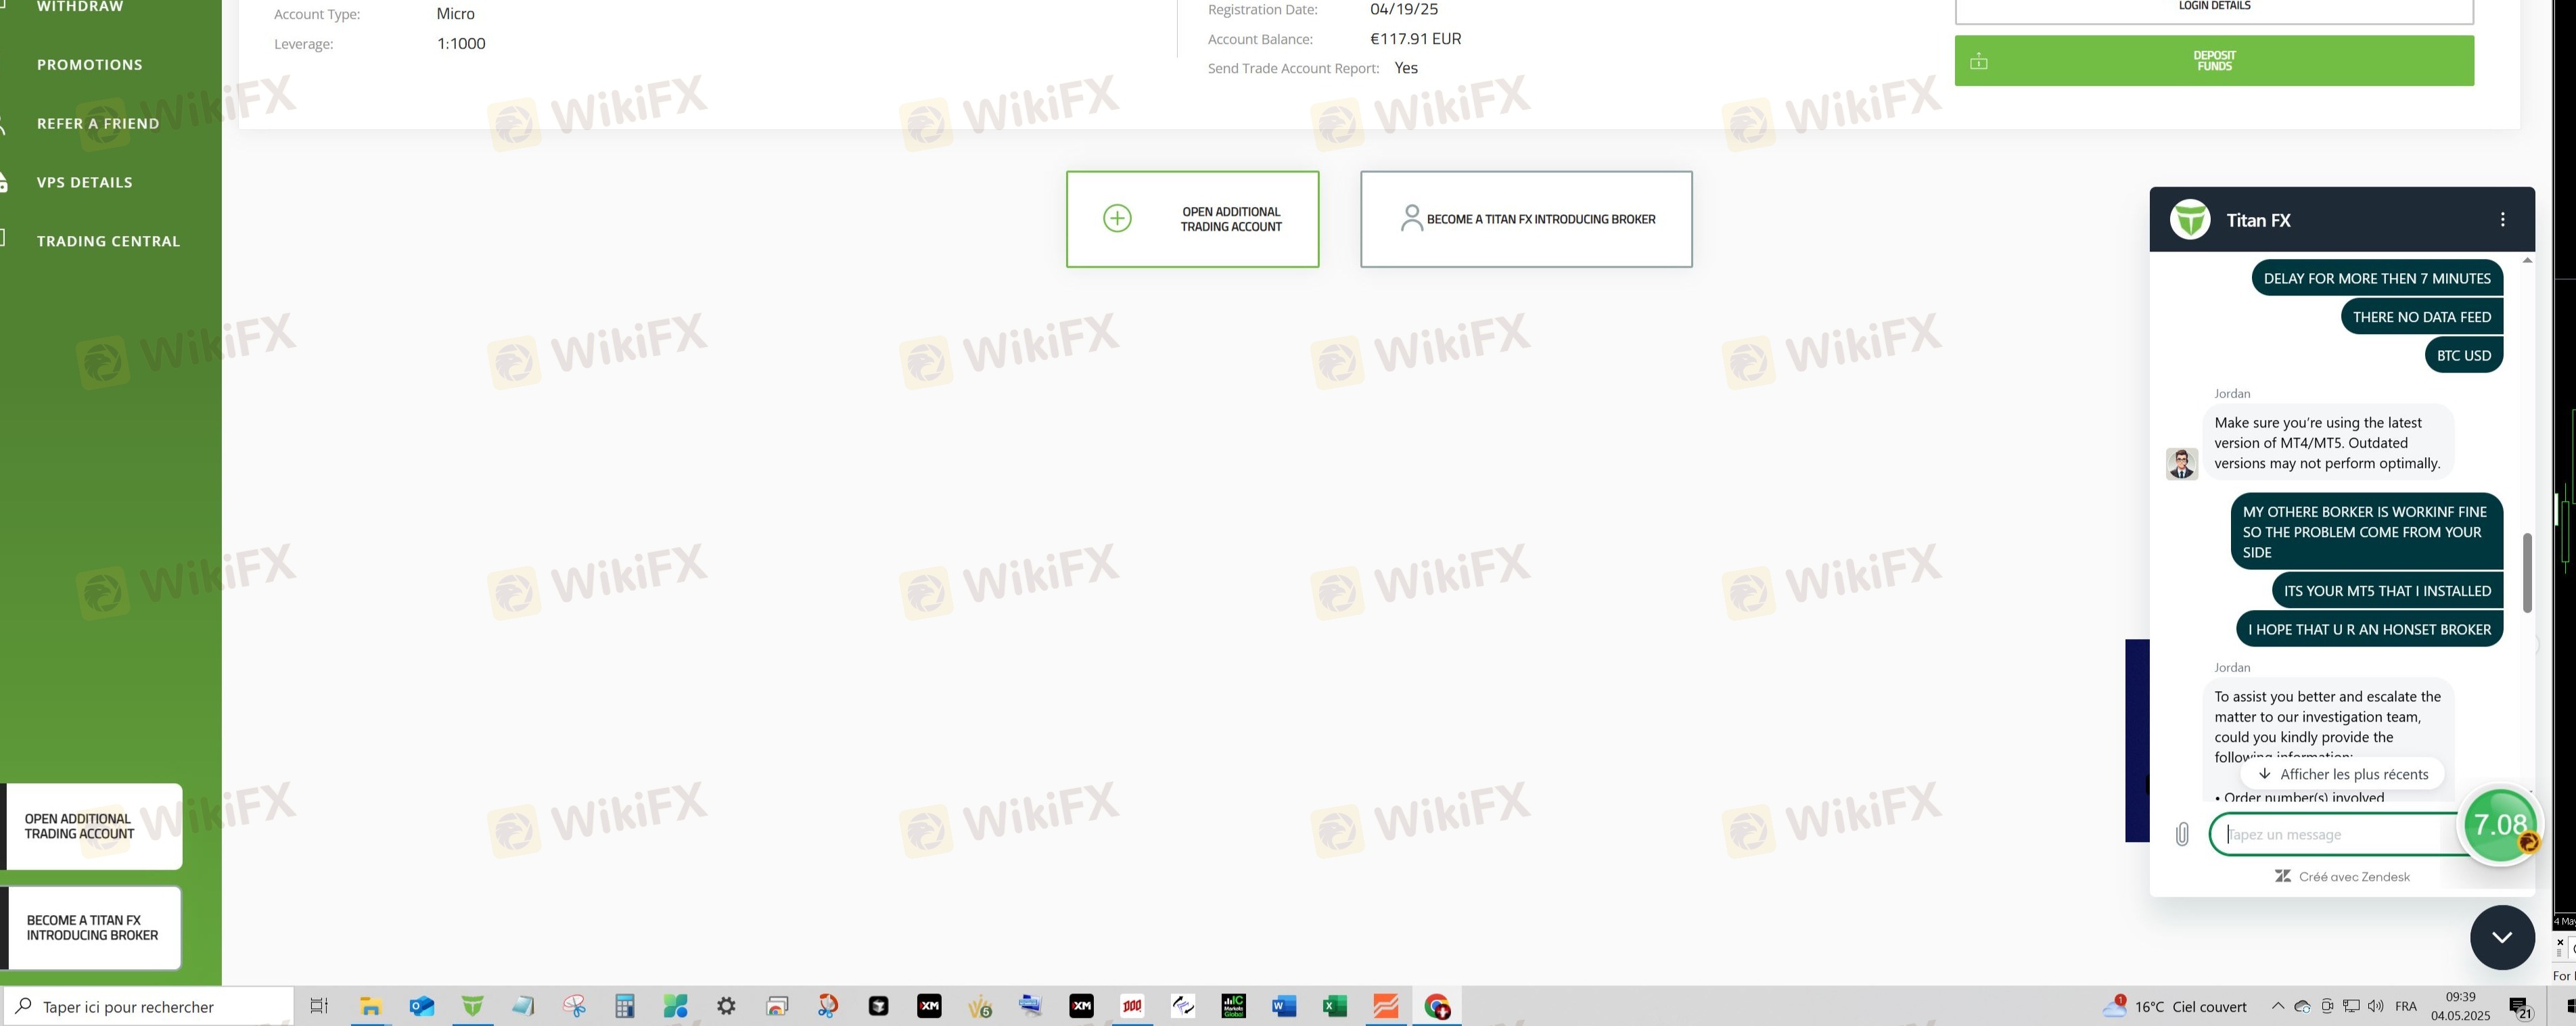Click the OneDrive sync cloud tray icon
Viewport: 2576px width, 1026px height.
pos(2302,1006)
